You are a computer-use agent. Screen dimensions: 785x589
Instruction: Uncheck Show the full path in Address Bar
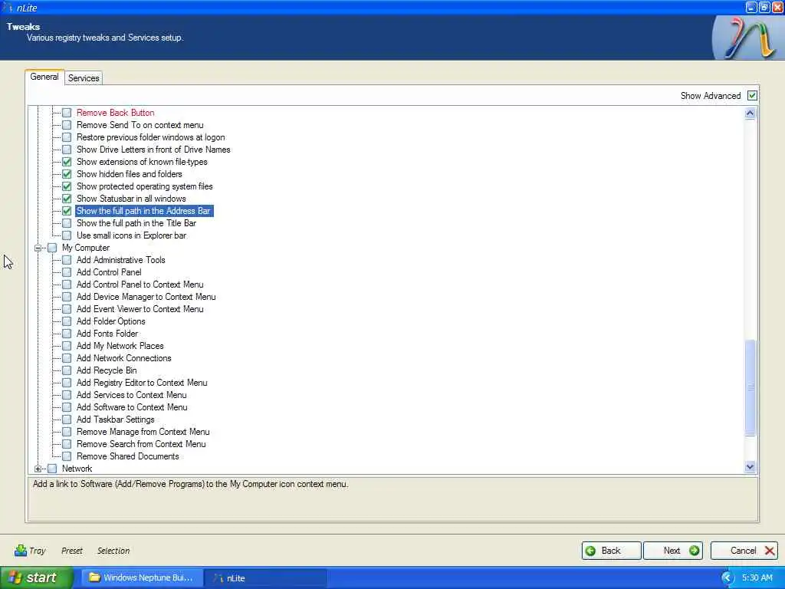[x=67, y=211]
